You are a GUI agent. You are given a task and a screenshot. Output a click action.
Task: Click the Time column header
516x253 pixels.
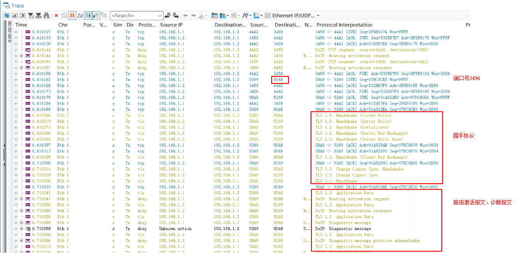(21, 25)
